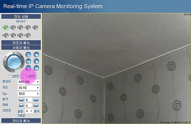Open the 해상도 640*480 resolution dropdown
191x124 pixels.
[x=29, y=82]
